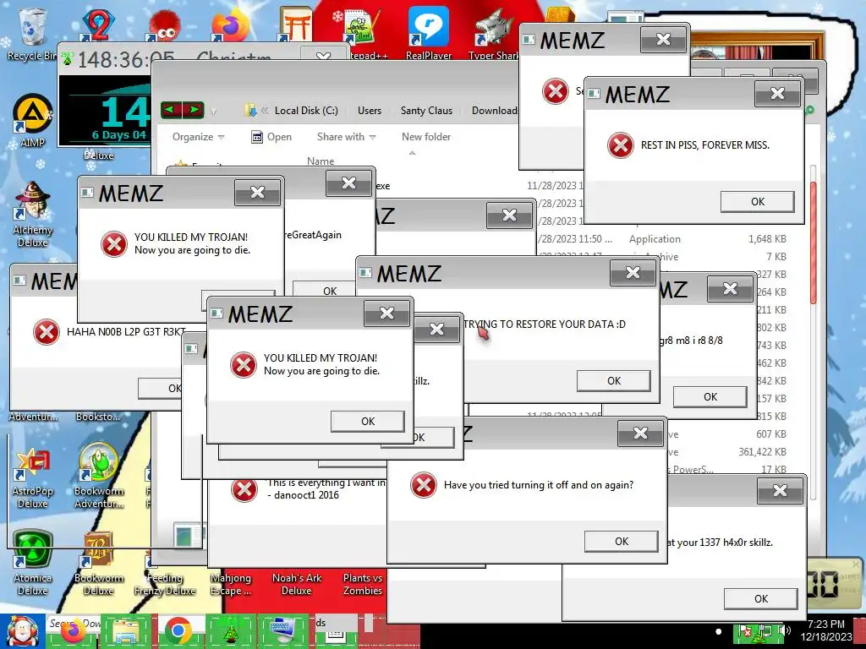This screenshot has width=866, height=649.
Task: Open the Typer Shark desktop shortcut
Action: coord(493,33)
